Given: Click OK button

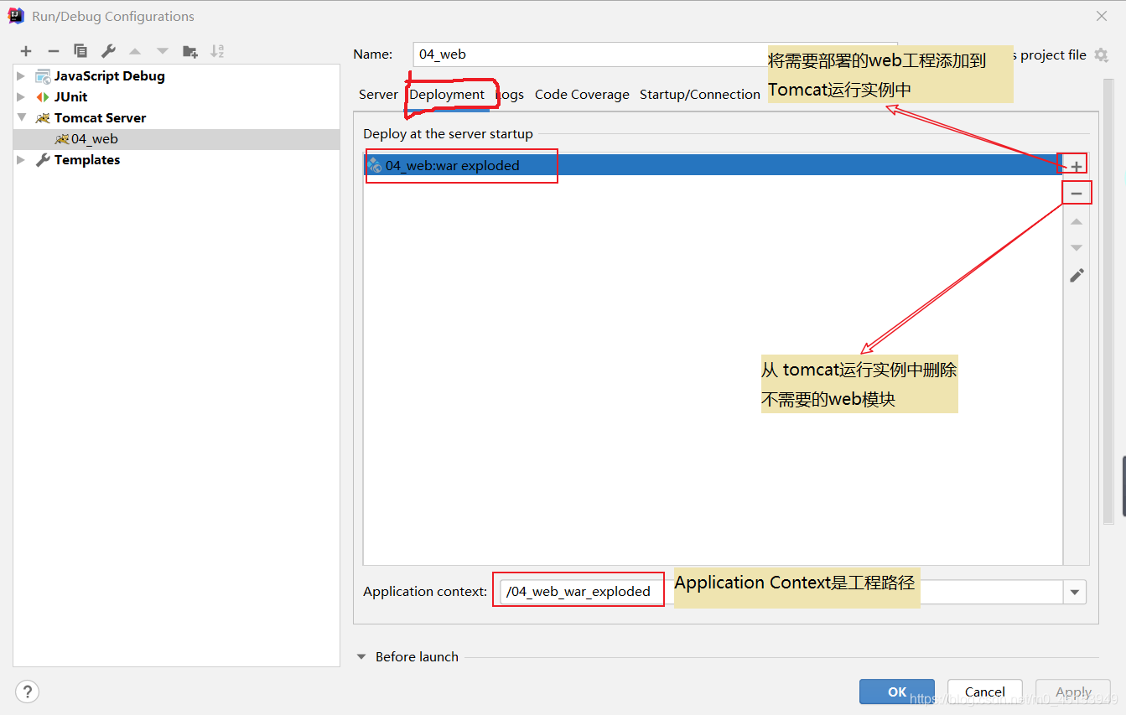Looking at the screenshot, I should (x=897, y=692).
